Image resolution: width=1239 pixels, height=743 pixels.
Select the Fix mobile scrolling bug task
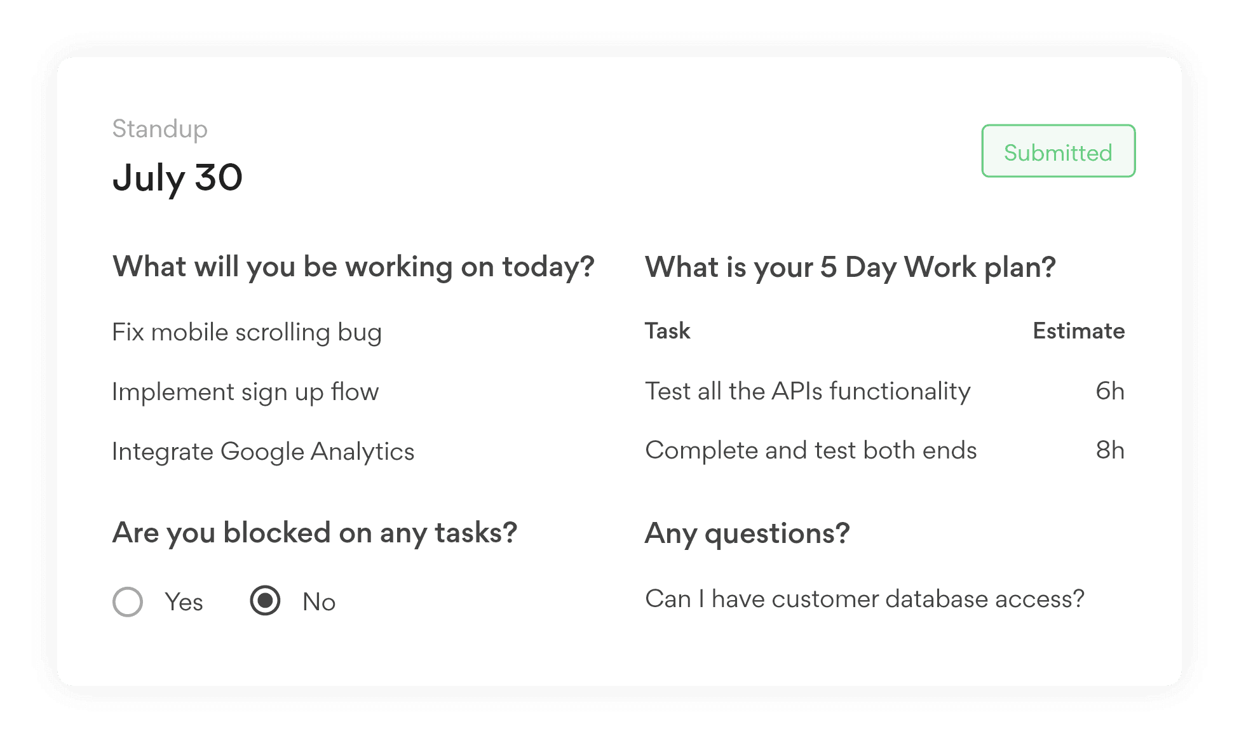(x=247, y=332)
